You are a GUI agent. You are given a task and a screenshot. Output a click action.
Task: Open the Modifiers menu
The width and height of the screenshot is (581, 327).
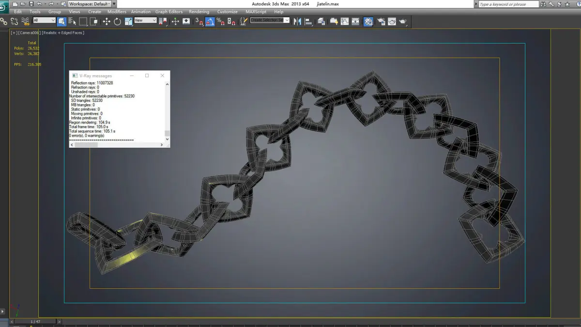(x=117, y=12)
